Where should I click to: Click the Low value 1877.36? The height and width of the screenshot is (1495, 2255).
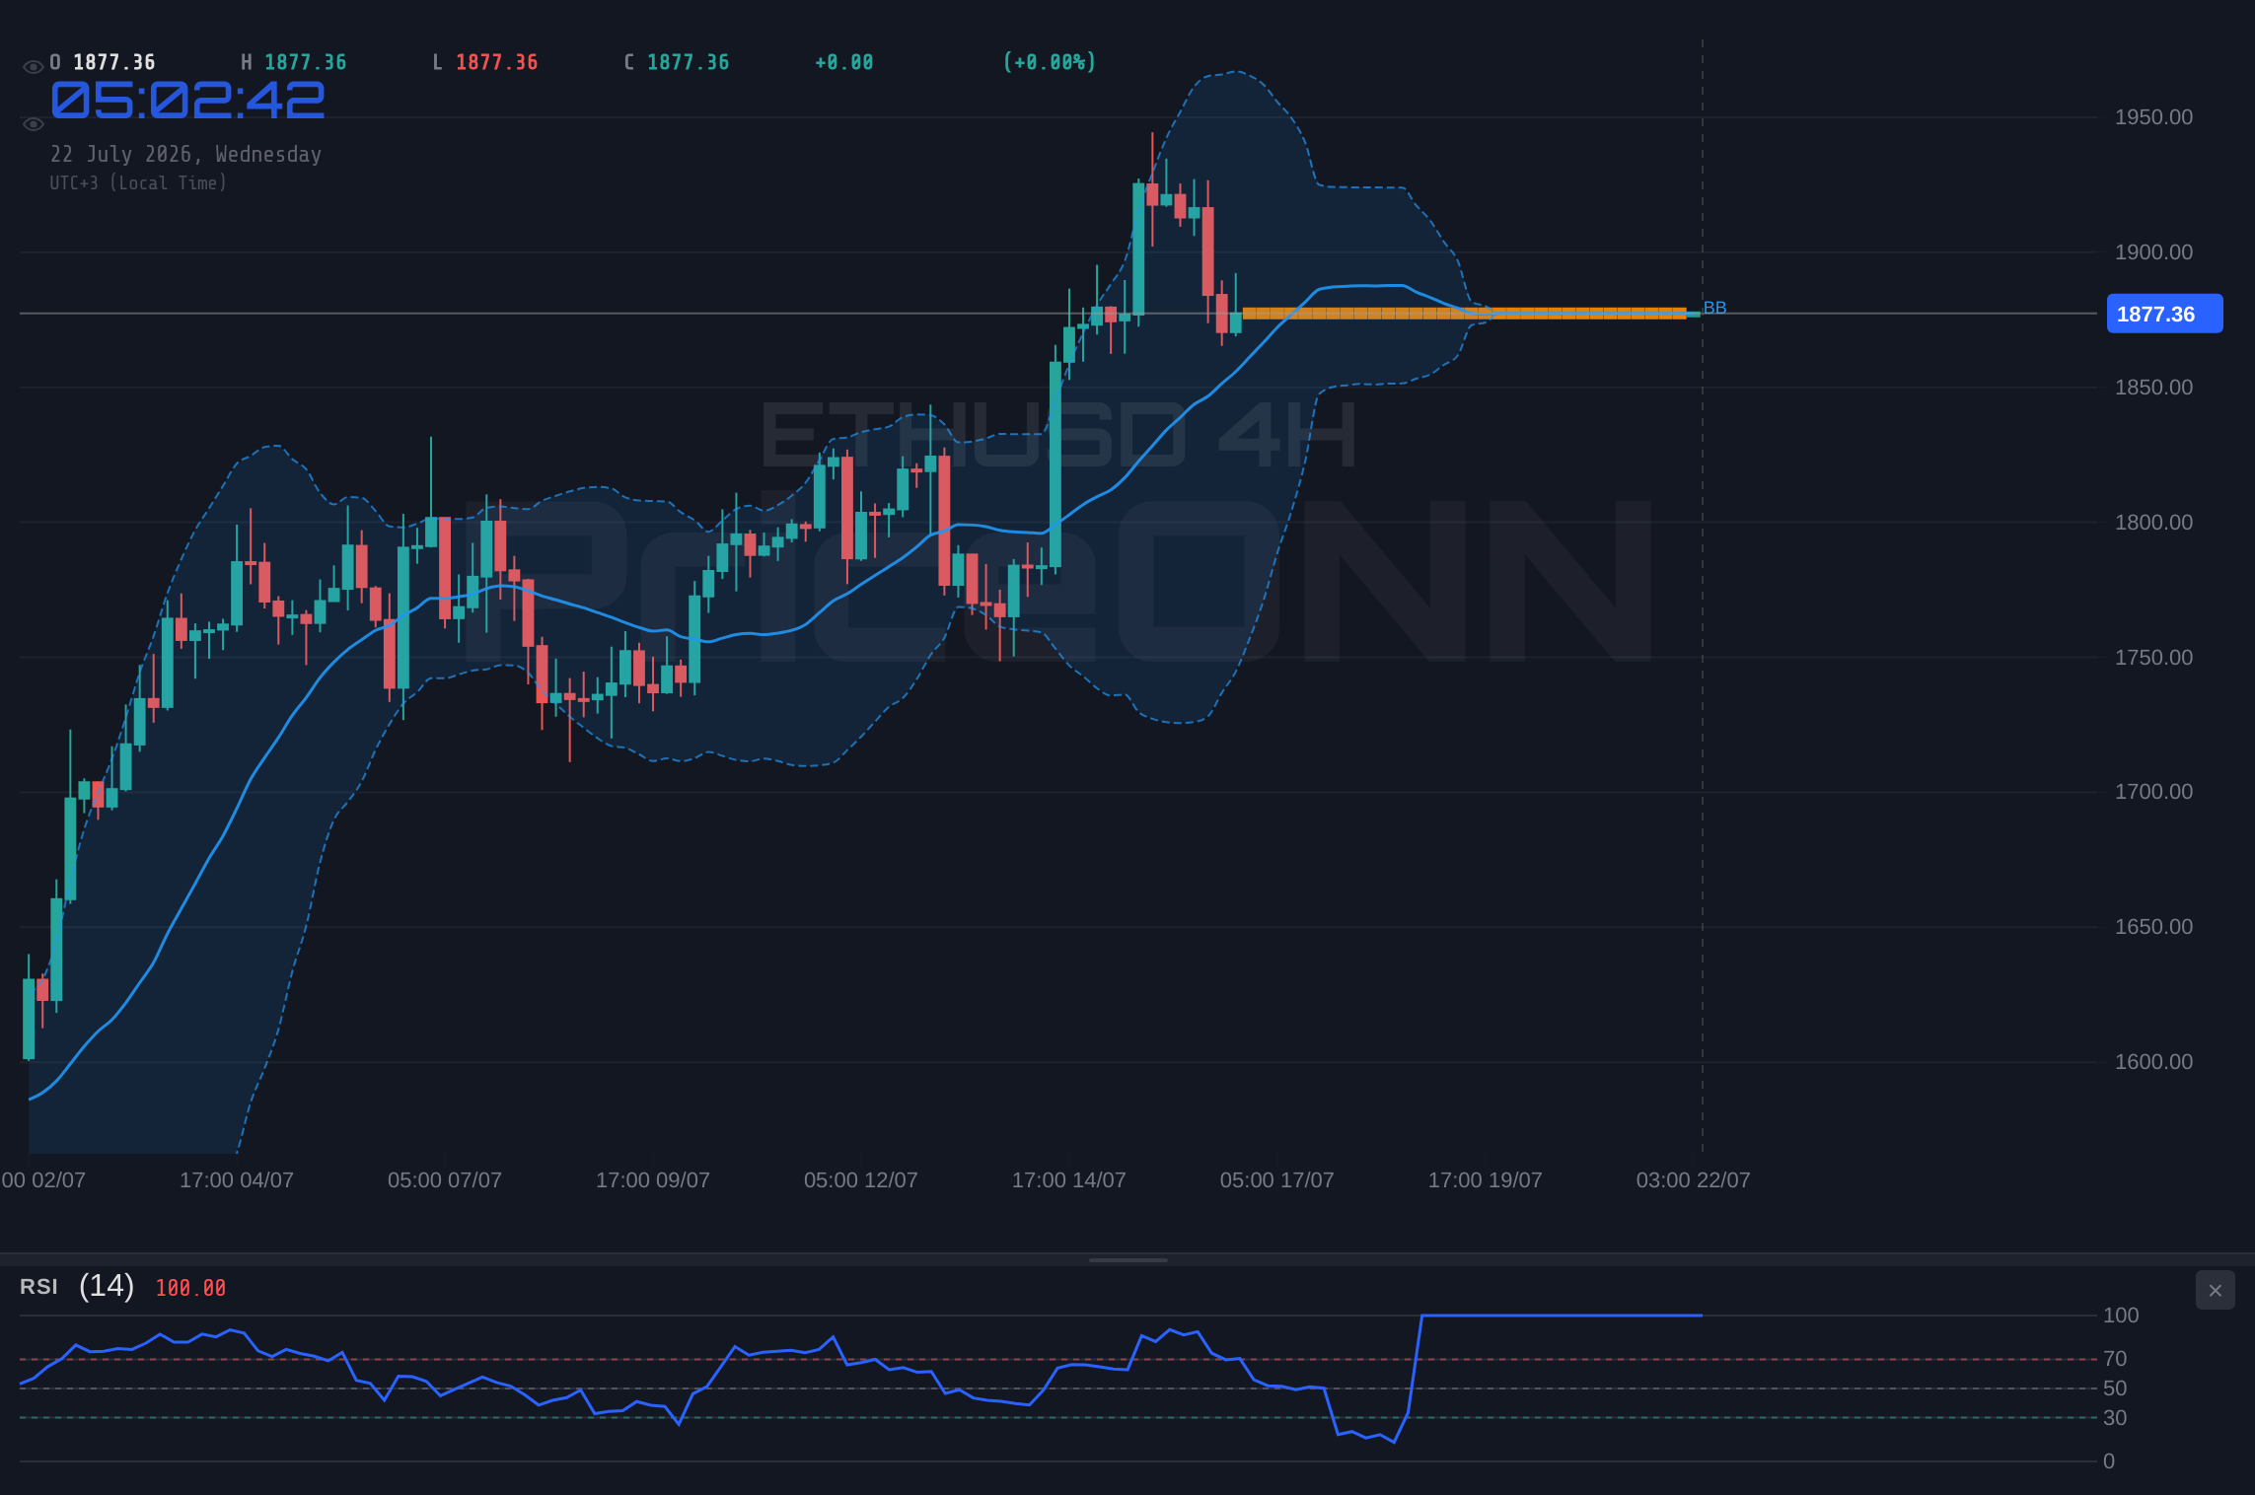pos(496,63)
